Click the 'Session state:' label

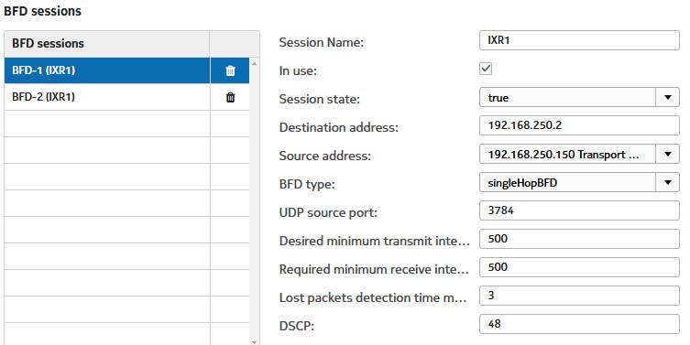[320, 99]
